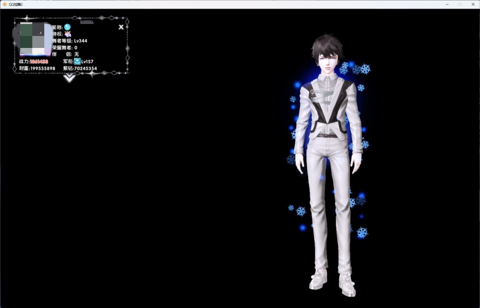The image size is (480, 308).
Task: Click the dancer level text Lv344
Action: 81,41
